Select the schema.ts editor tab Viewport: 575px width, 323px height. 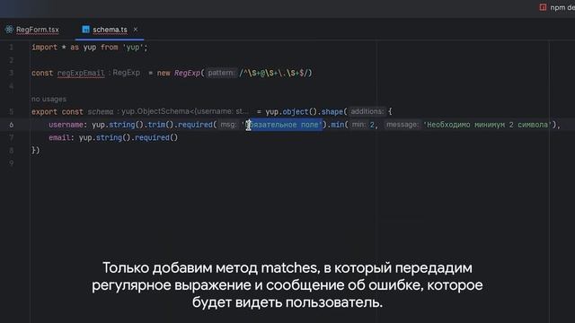click(110, 30)
